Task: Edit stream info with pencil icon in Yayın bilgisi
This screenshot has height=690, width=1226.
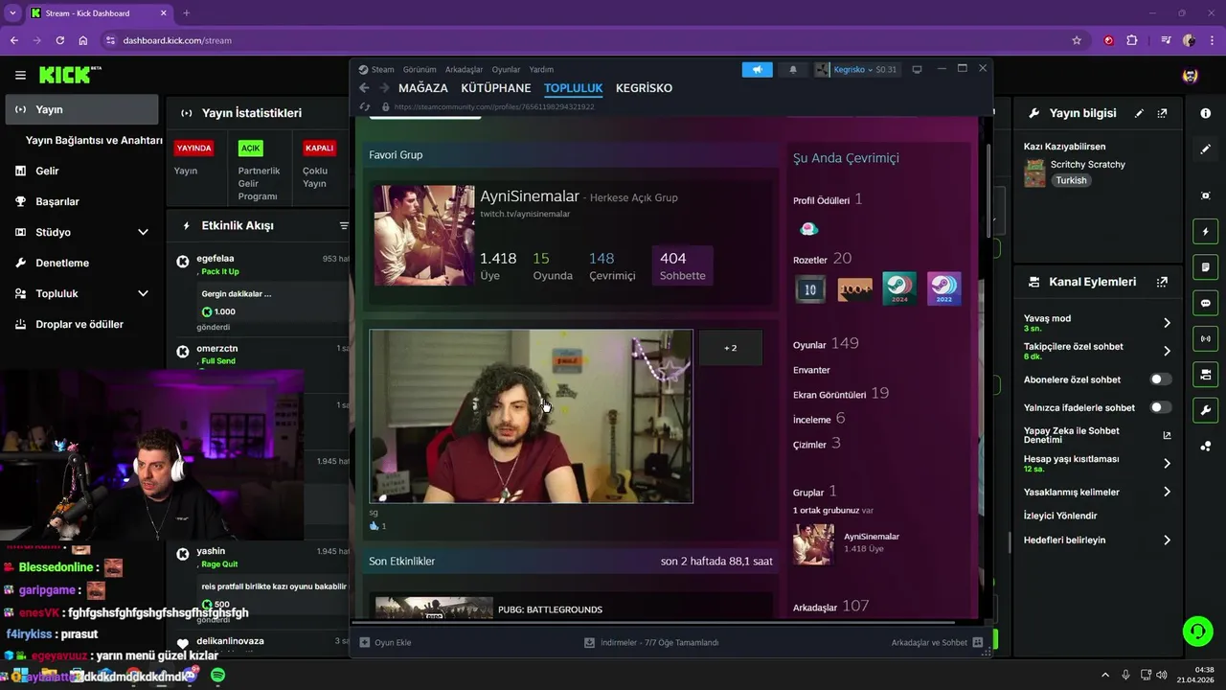Action: click(1139, 113)
